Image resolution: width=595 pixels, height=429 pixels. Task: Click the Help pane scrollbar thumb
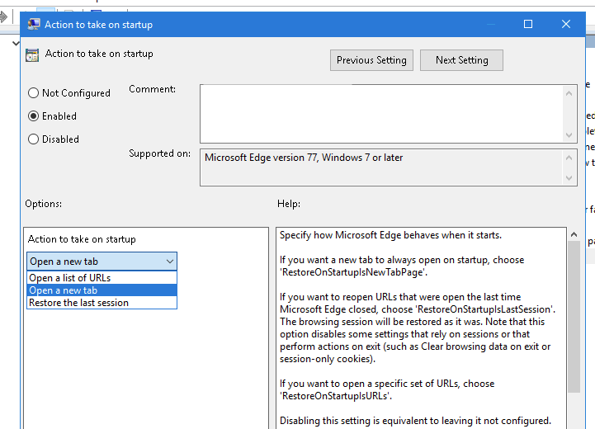574,317
